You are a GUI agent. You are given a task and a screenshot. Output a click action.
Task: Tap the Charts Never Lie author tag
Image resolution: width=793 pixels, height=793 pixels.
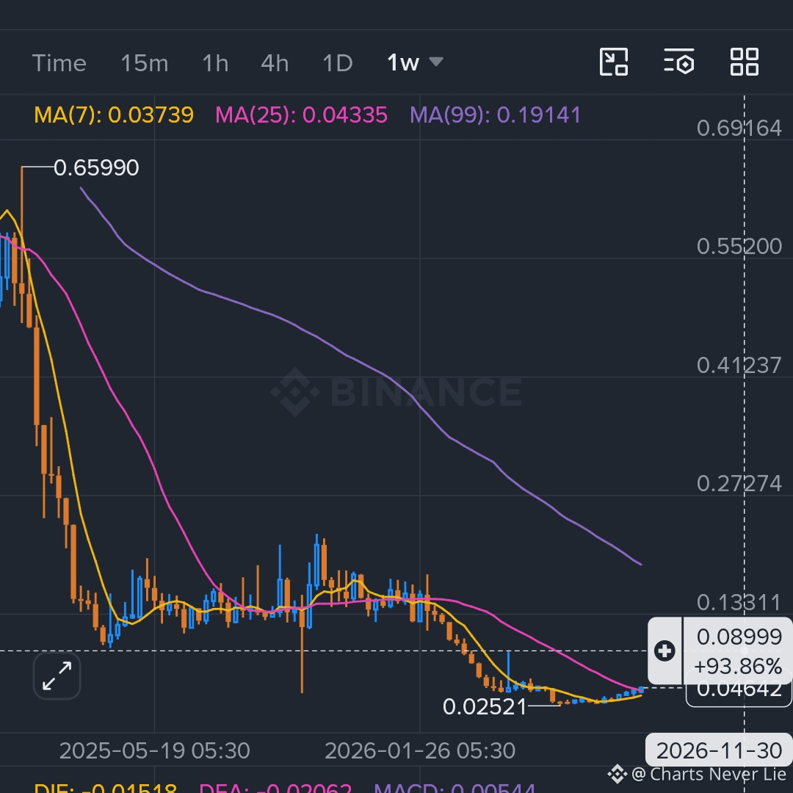pyautogui.click(x=698, y=775)
